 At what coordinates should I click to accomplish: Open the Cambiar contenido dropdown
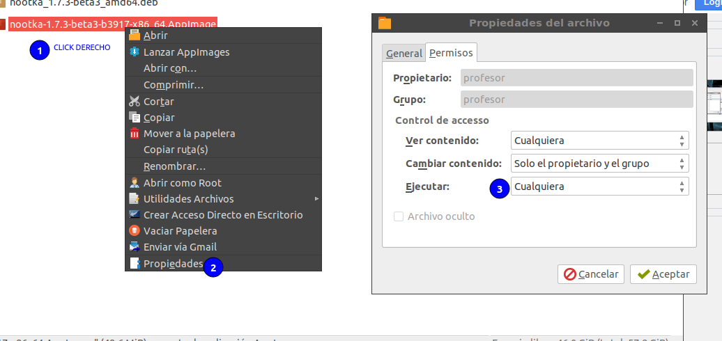pos(599,163)
